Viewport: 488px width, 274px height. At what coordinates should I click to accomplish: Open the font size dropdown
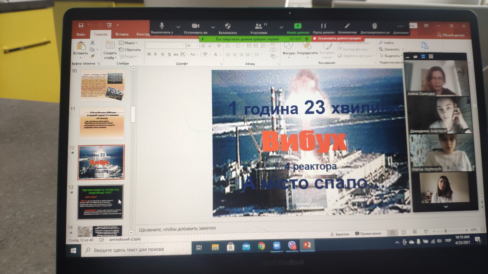tap(198, 46)
